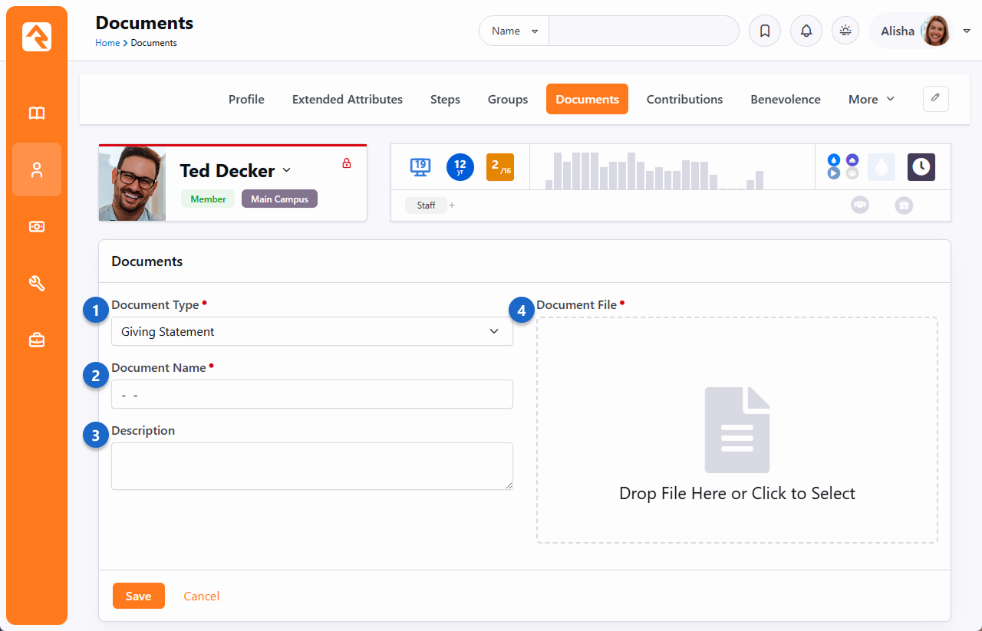
Task: Open the briefcase icon in the sidebar
Action: click(x=37, y=340)
